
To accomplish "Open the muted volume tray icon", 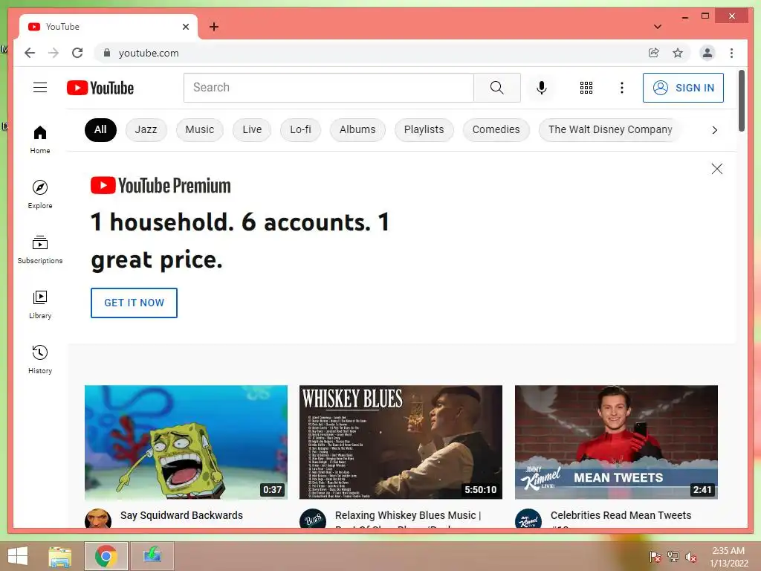I will 690,557.
